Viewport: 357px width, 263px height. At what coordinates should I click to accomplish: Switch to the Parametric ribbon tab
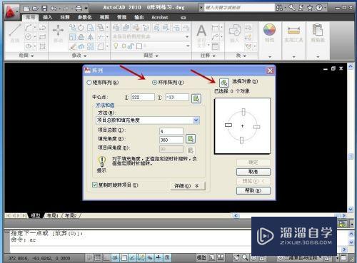coord(85,17)
